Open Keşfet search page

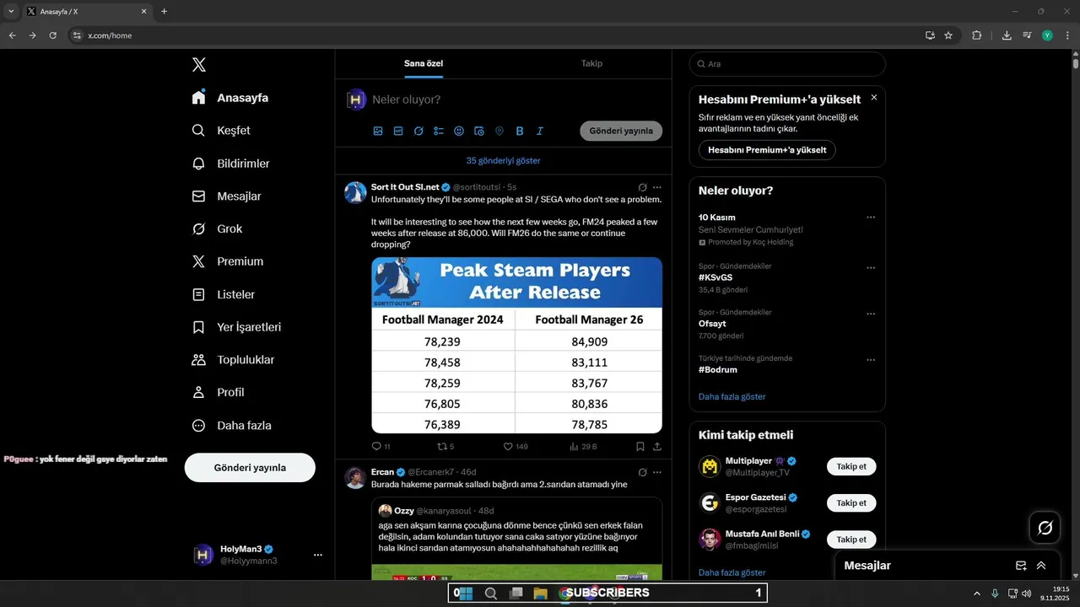[x=221, y=131]
